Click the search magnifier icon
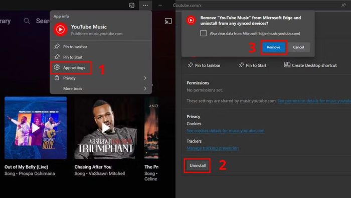This screenshot has height=198, width=351. click(27, 21)
